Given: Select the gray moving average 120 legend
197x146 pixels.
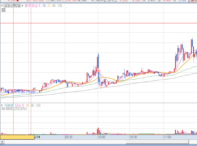Looking at the screenshot, I should click(60, 6).
